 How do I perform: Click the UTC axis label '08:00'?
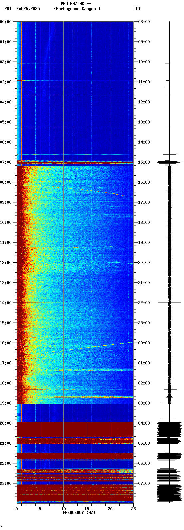(x=144, y=22)
